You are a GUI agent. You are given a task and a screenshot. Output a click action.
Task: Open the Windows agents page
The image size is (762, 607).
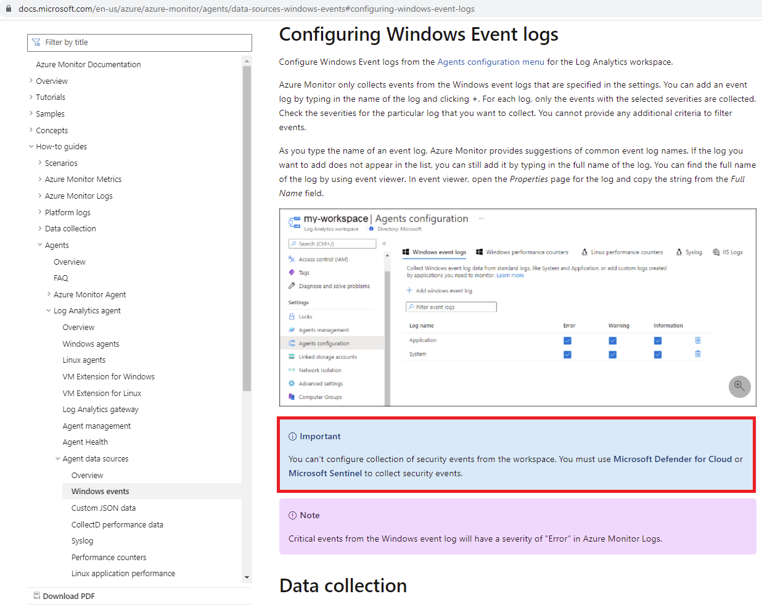(x=91, y=344)
